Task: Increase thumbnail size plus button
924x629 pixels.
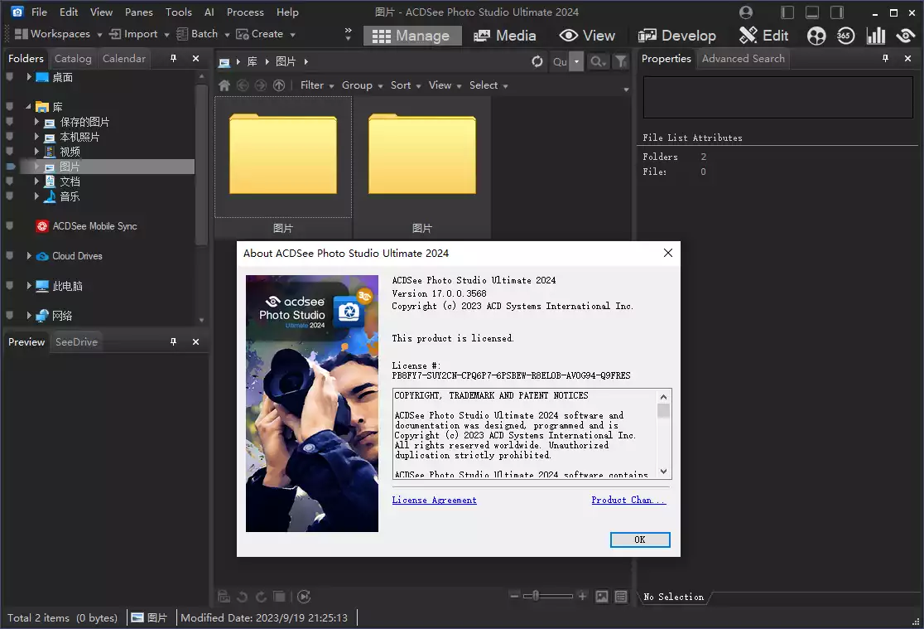Action: (x=582, y=596)
